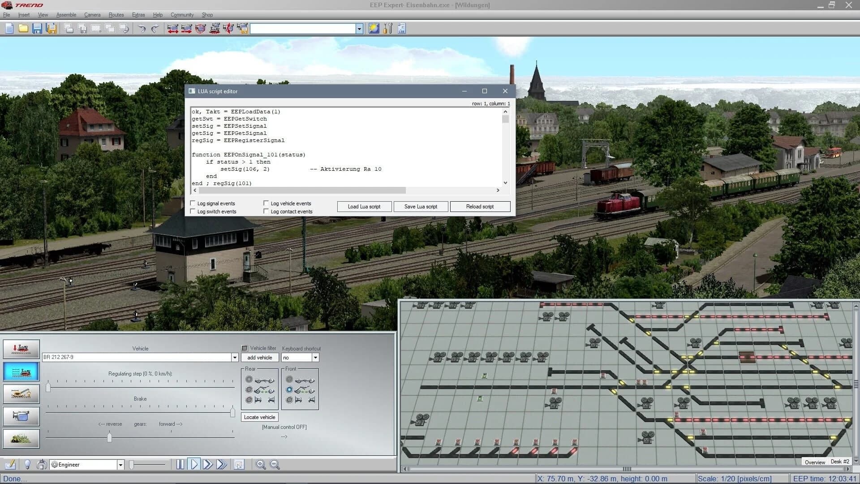The height and width of the screenshot is (484, 860).
Task: Click the Locate vehicle button
Action: click(x=259, y=417)
